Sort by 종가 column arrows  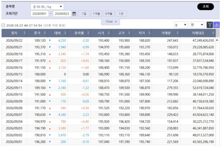[45, 33]
